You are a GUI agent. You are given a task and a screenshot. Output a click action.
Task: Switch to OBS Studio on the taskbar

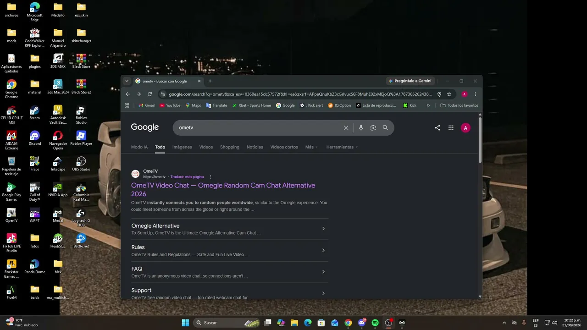click(x=388, y=323)
